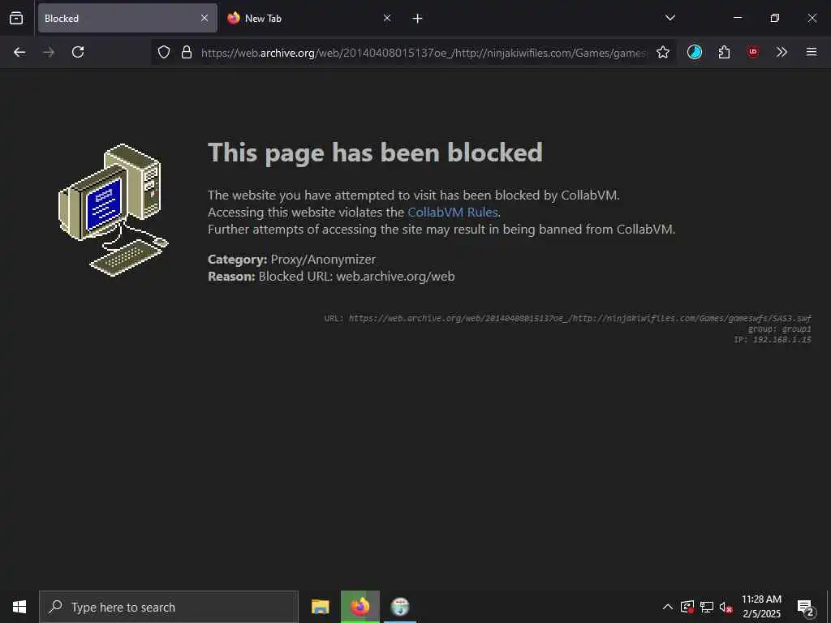Open the security alert tray icon
The width and height of the screenshot is (831, 623).
(687, 607)
